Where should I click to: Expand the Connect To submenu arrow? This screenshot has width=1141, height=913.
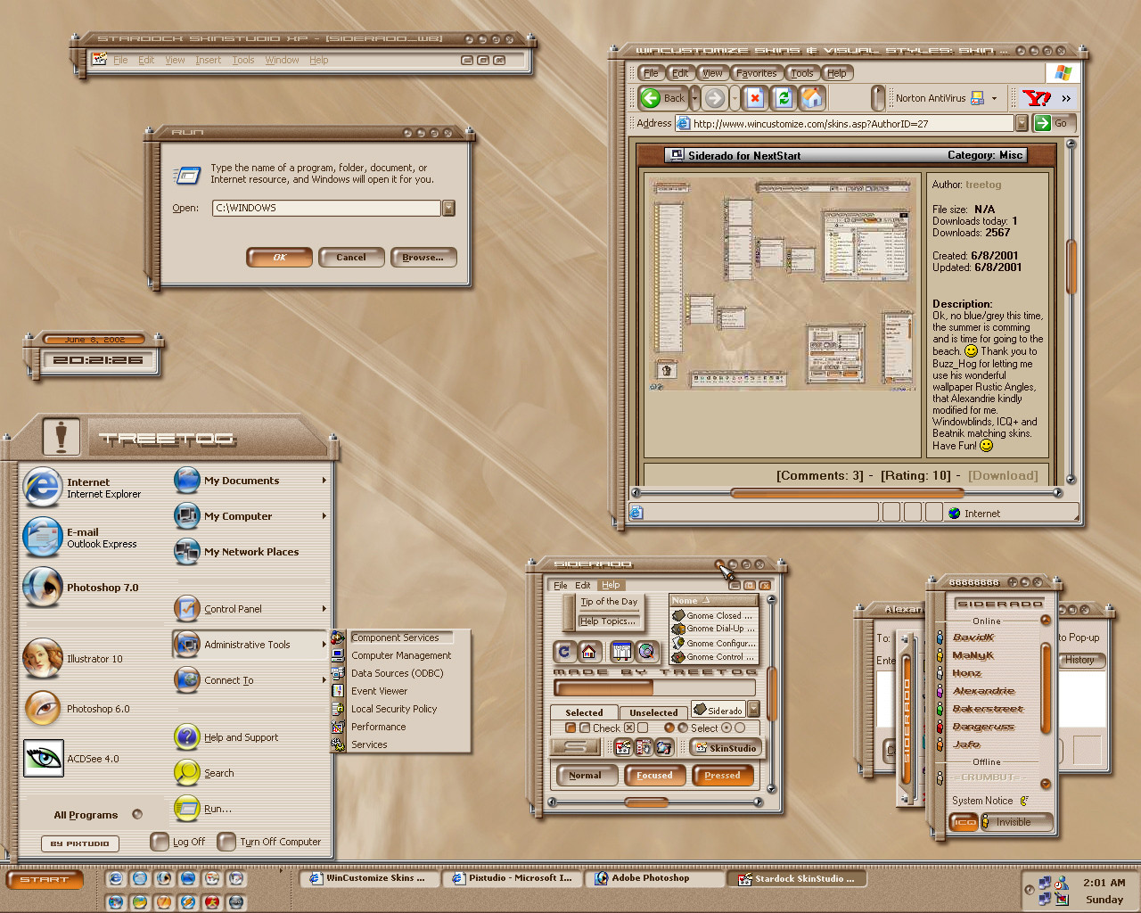324,679
